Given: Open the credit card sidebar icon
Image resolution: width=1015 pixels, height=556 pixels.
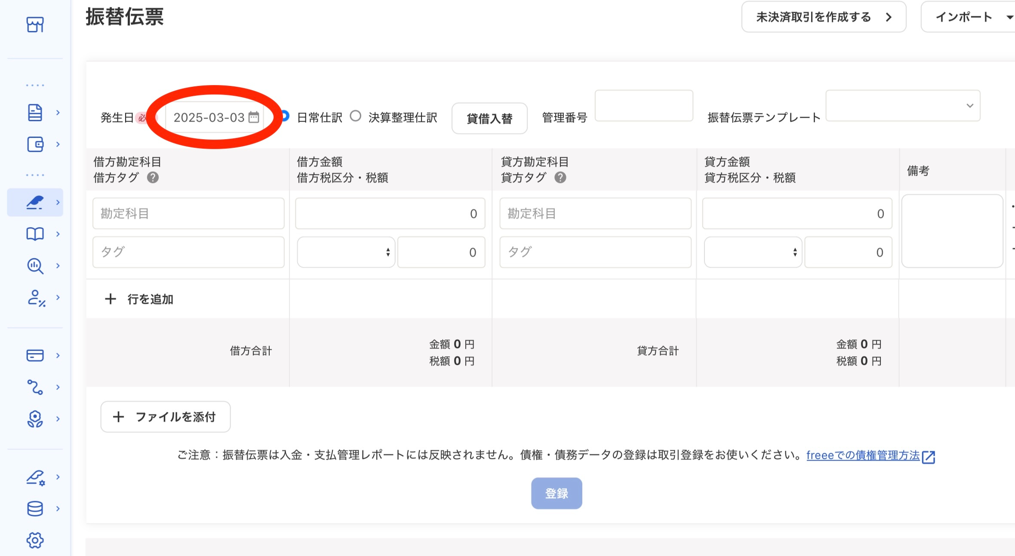Looking at the screenshot, I should tap(35, 355).
